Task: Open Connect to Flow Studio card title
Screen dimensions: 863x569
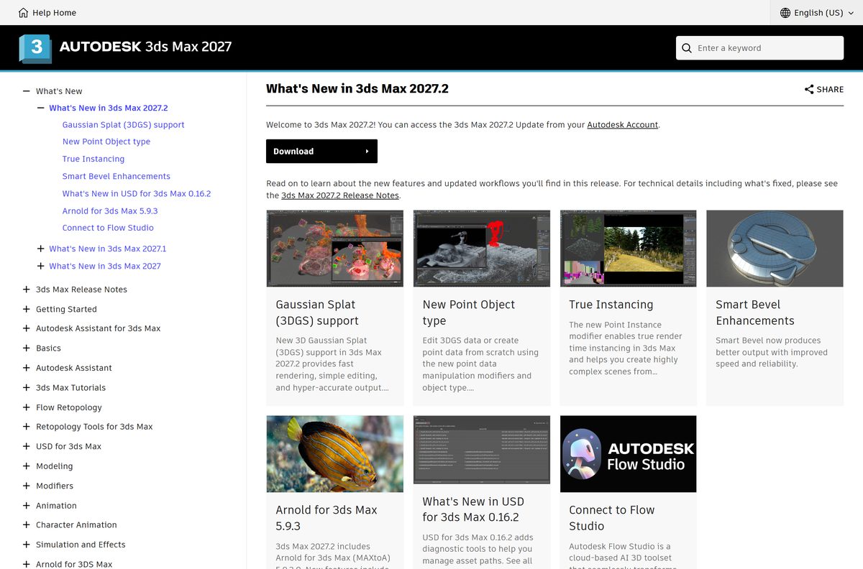Action: pyautogui.click(x=612, y=518)
